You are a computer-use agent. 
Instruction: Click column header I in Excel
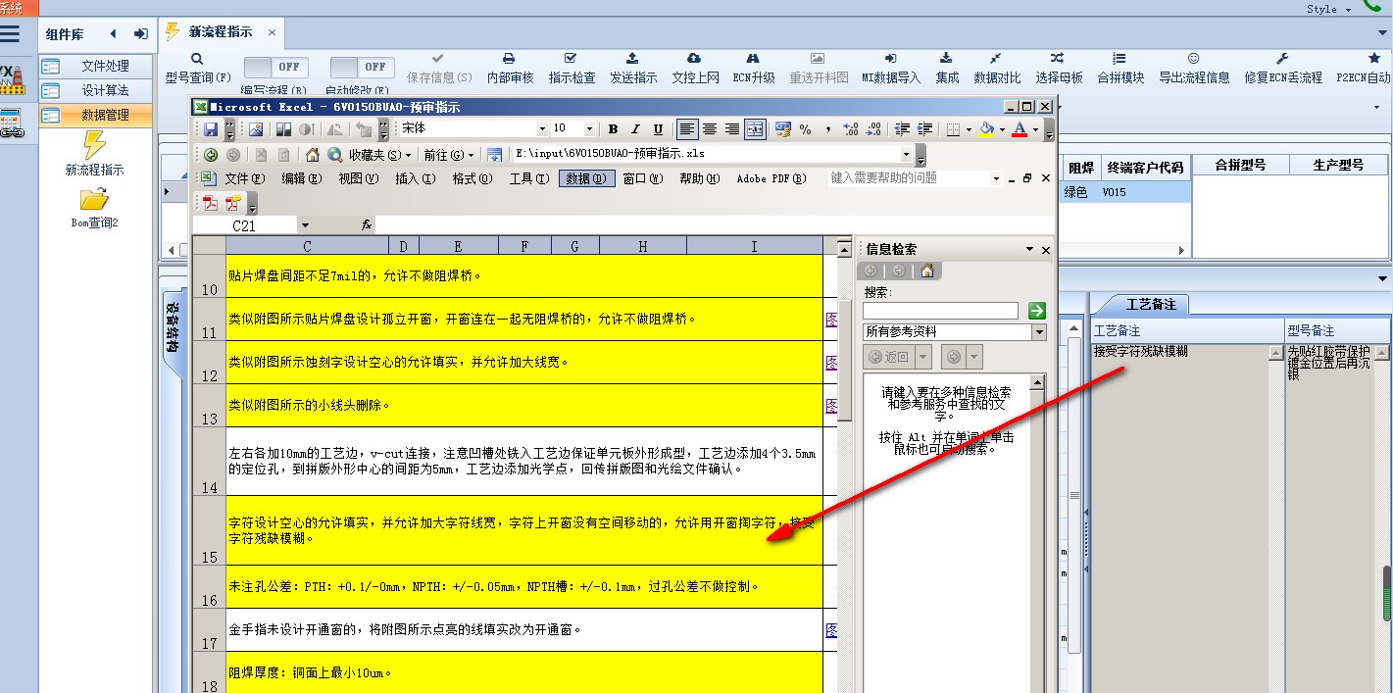point(753,246)
